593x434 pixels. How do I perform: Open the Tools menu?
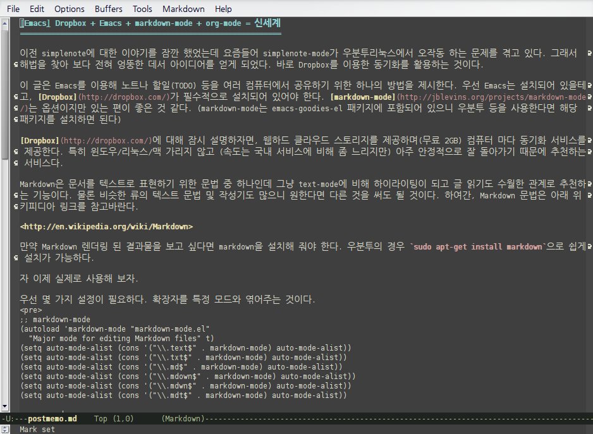(142, 8)
